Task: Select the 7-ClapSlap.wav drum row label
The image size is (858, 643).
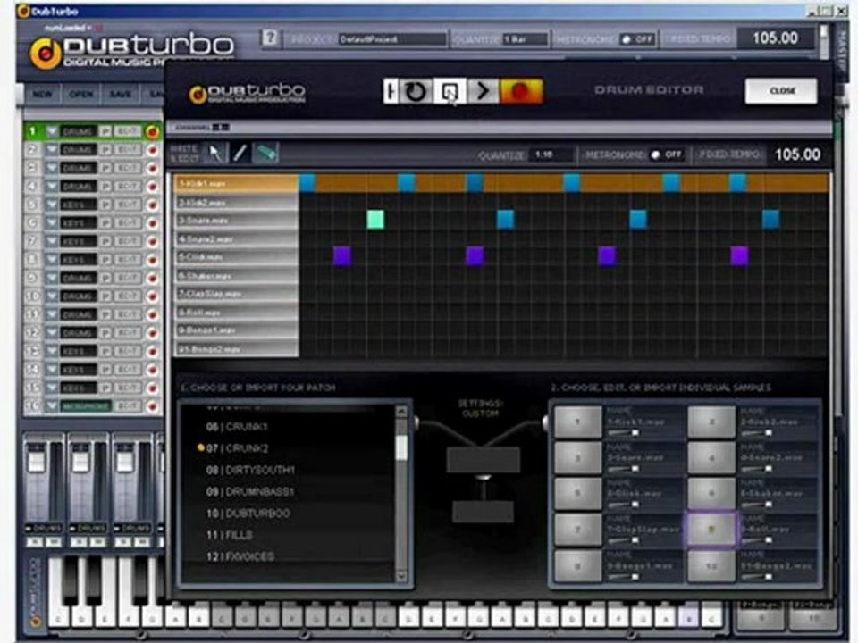Action: click(x=236, y=294)
